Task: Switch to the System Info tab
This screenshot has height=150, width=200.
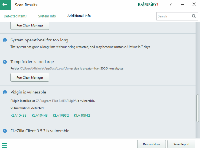Action: [x=47, y=16]
